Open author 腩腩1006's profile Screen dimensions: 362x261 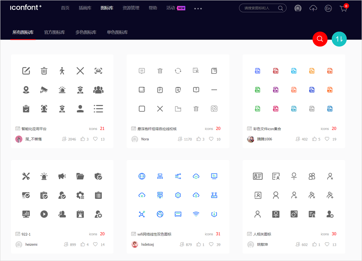(x=265, y=139)
